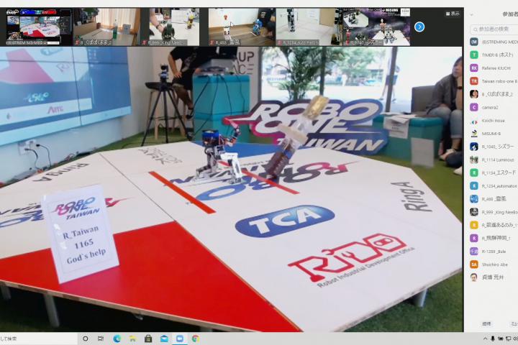This screenshot has width=518, height=345.
Task: Select the STREMING MEDIA video thumbnail
Action: (x=39, y=27)
